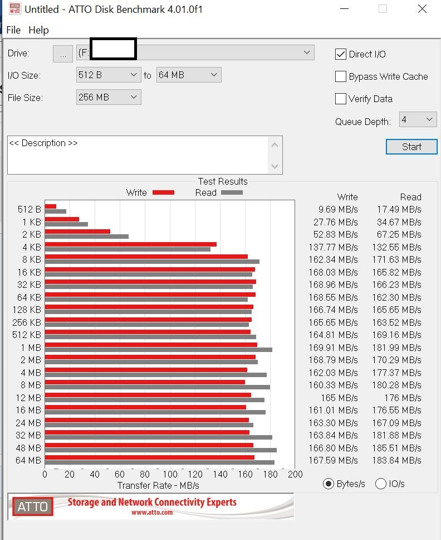
Task: Click the Read column header in results
Action: pos(411,197)
